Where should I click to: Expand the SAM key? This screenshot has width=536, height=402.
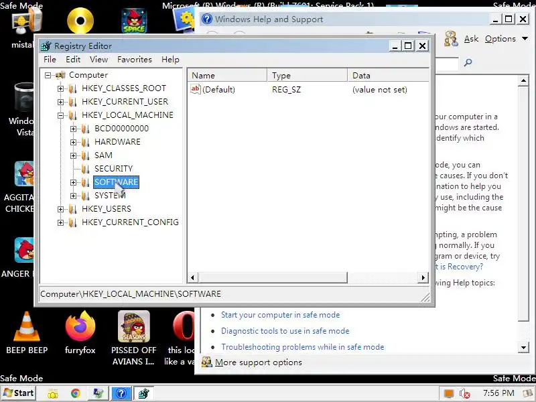coord(73,155)
